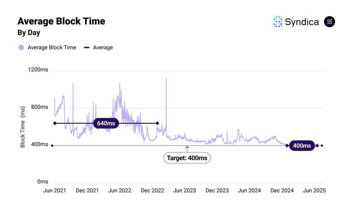Click the 'Average' legend label
The height and width of the screenshot is (212, 354).
coord(103,47)
